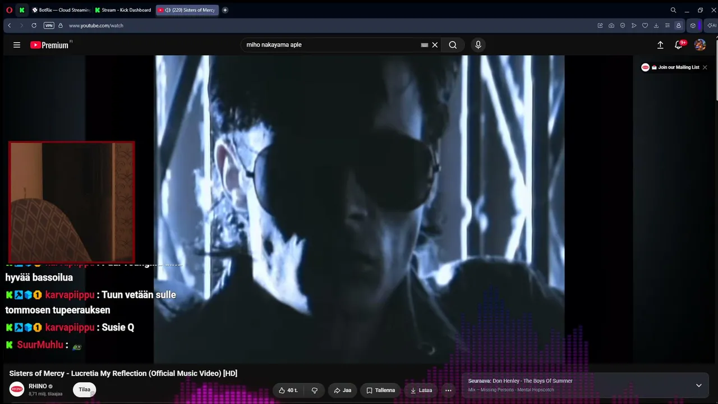Go back to previous page

[10, 25]
